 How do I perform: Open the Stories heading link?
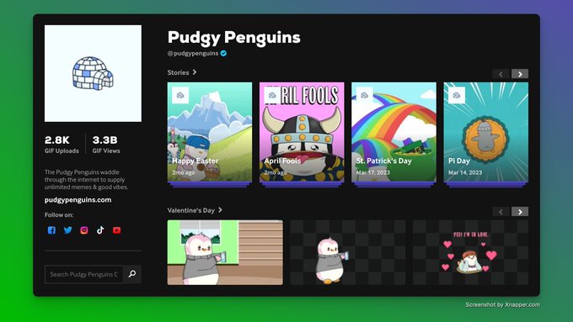click(178, 72)
